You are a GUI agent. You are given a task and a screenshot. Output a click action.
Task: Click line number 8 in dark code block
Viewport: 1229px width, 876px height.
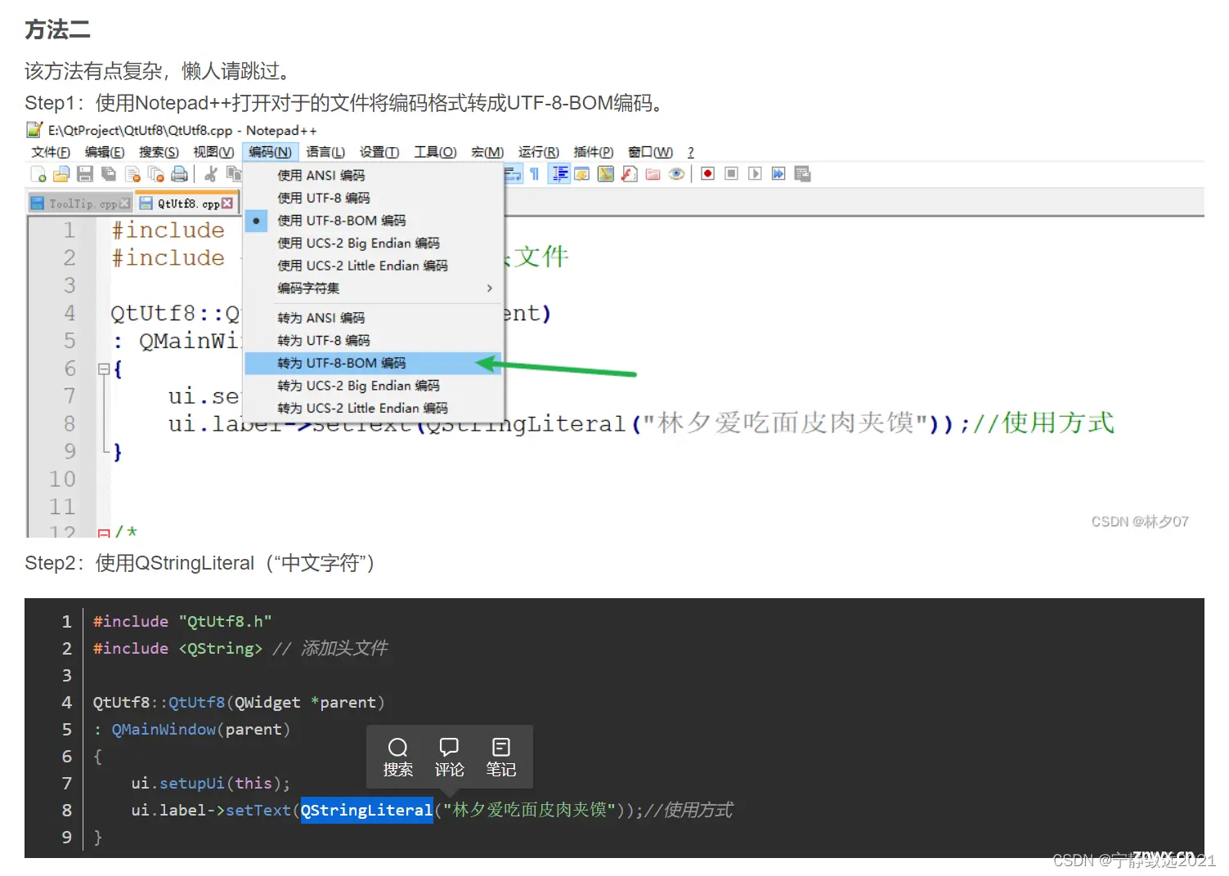tap(67, 810)
